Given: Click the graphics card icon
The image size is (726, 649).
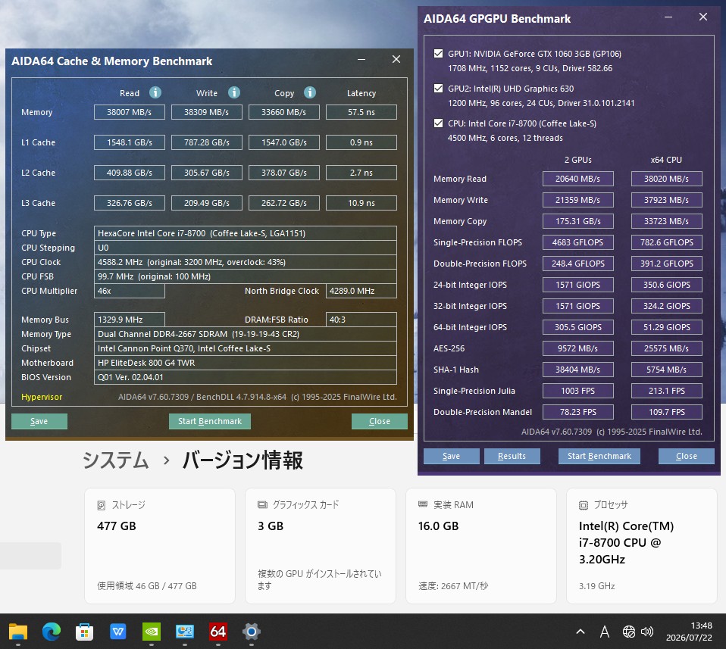Looking at the screenshot, I should [262, 504].
